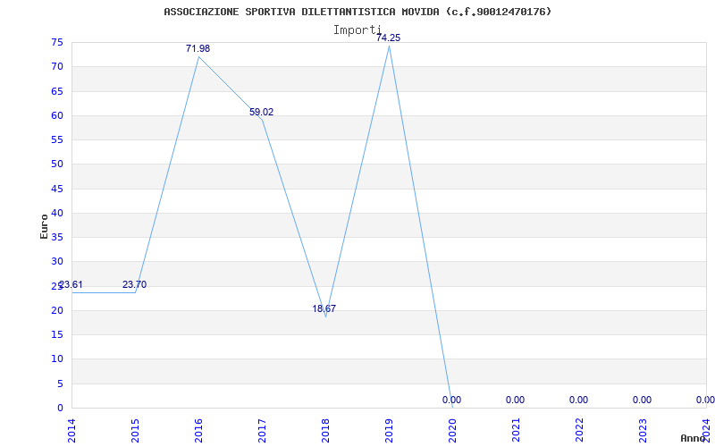Click the 40 y-axis tick label

tap(57, 213)
